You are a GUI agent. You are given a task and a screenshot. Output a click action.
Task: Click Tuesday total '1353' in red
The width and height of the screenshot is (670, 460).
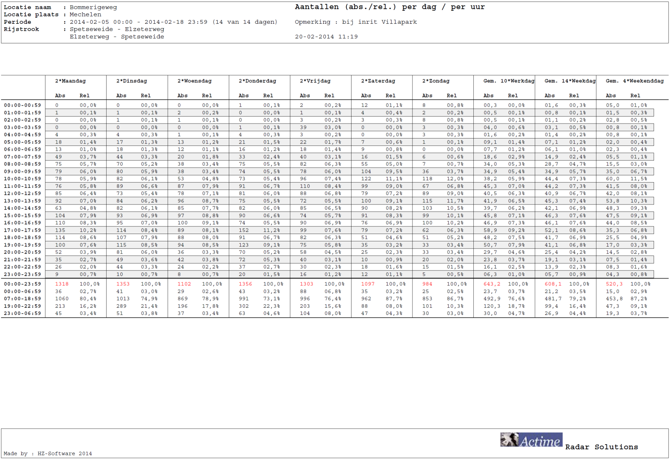coord(123,284)
